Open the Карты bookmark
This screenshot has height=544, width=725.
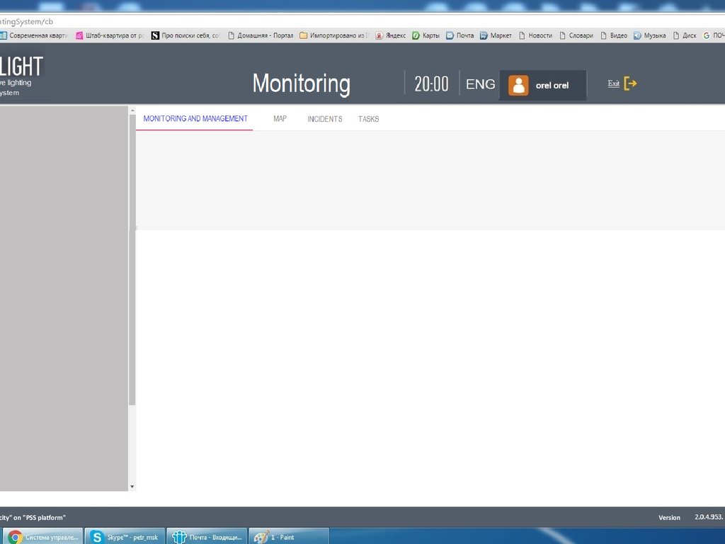426,35
